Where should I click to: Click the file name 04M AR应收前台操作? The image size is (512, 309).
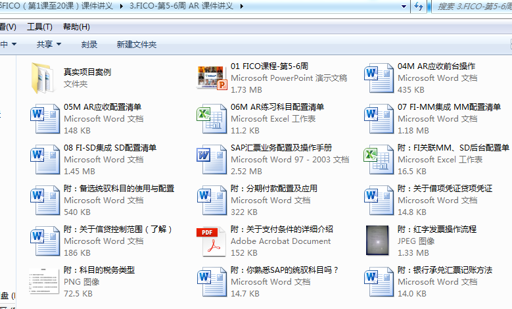point(436,66)
